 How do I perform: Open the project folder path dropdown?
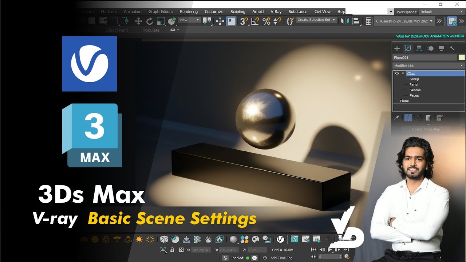(x=404, y=21)
